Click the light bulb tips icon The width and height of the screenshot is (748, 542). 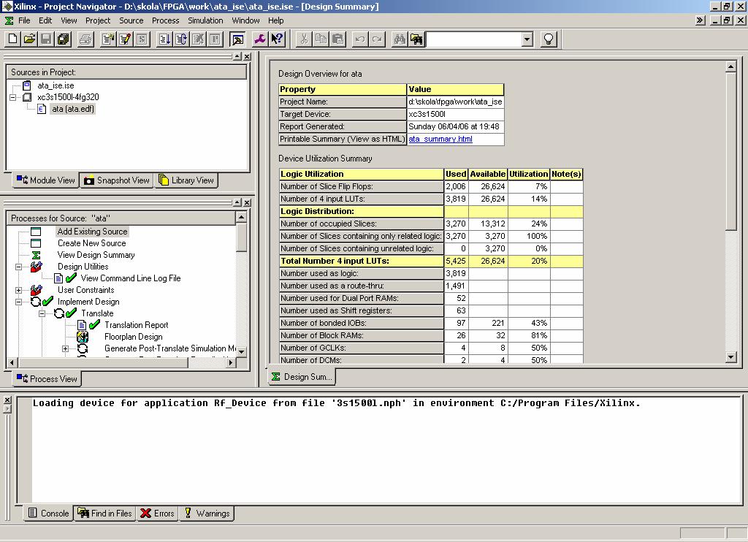click(549, 39)
